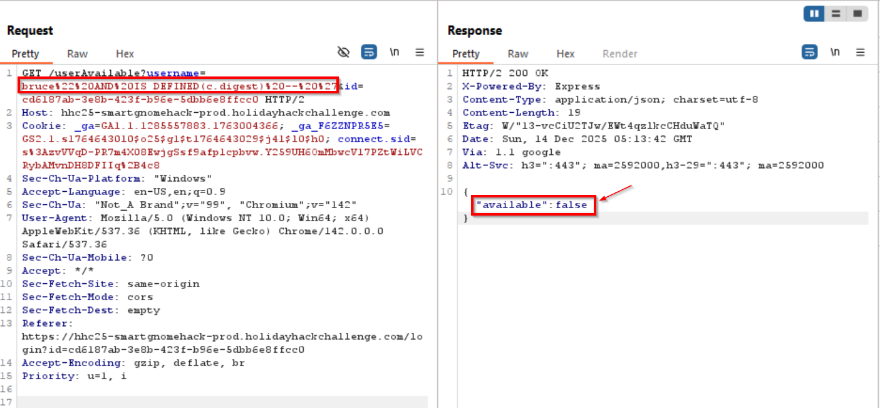Switch to the Raw tab in the Request panel
The height and width of the screenshot is (408, 880).
[x=77, y=54]
